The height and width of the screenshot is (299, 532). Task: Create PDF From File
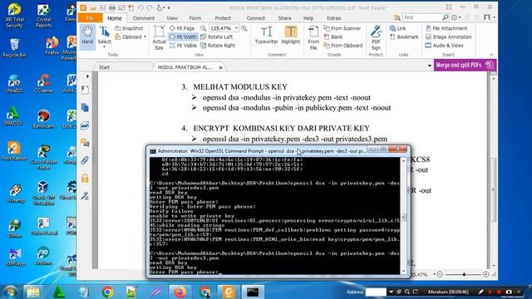click(x=313, y=37)
